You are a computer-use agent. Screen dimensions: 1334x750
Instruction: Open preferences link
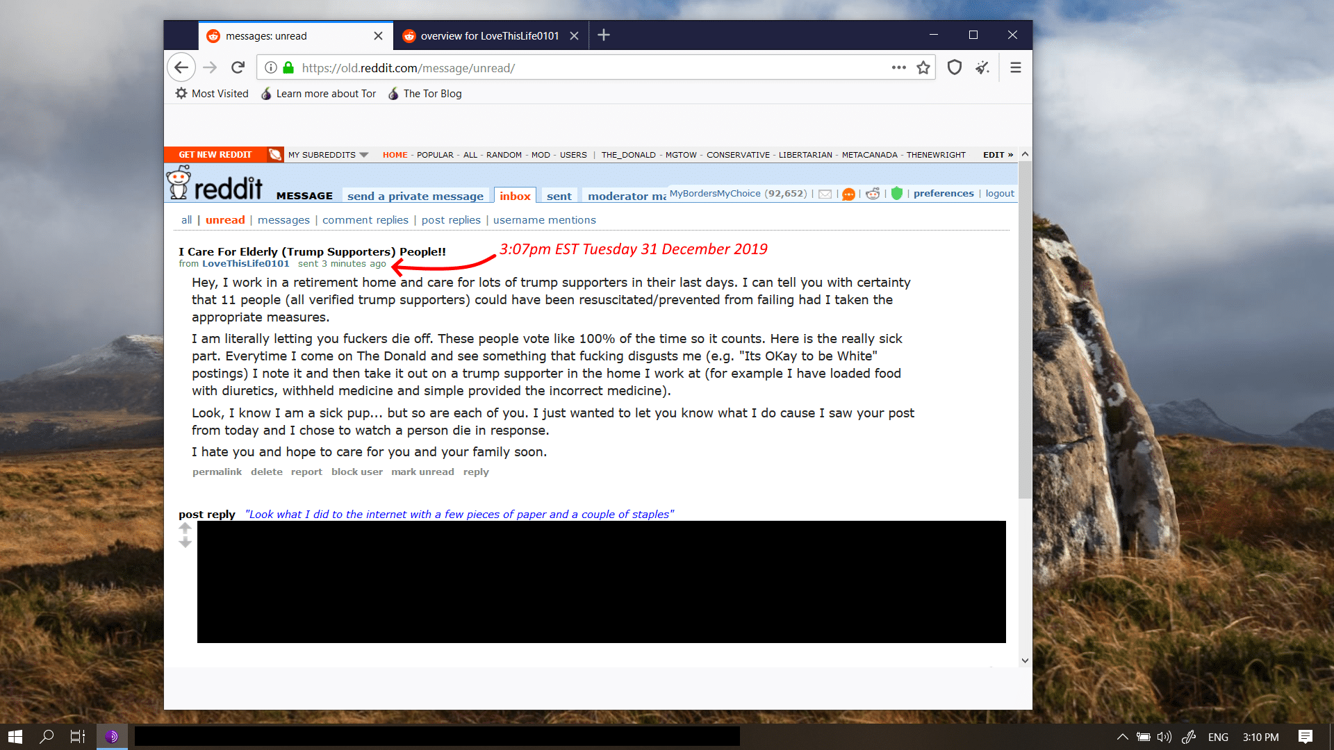coord(944,194)
